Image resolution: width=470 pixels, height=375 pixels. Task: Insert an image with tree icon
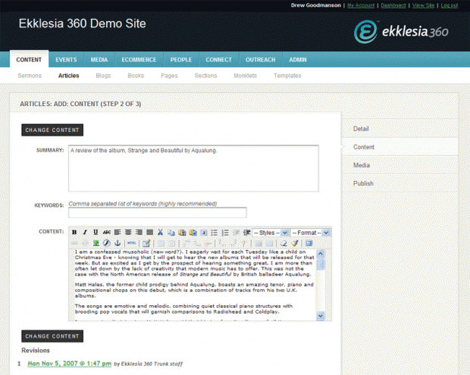(x=96, y=243)
